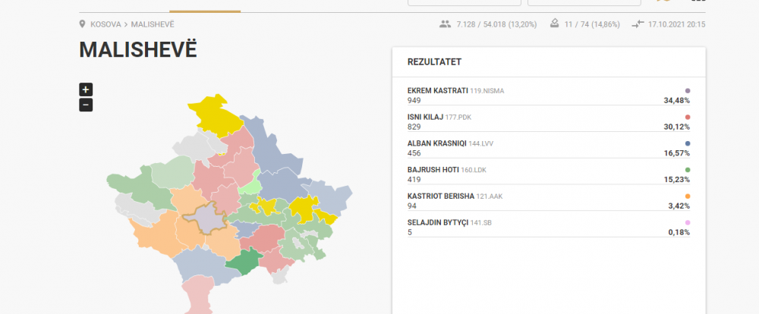Open the KOSOVA breadcrumb link
Image resolution: width=759 pixels, height=314 pixels.
point(106,24)
